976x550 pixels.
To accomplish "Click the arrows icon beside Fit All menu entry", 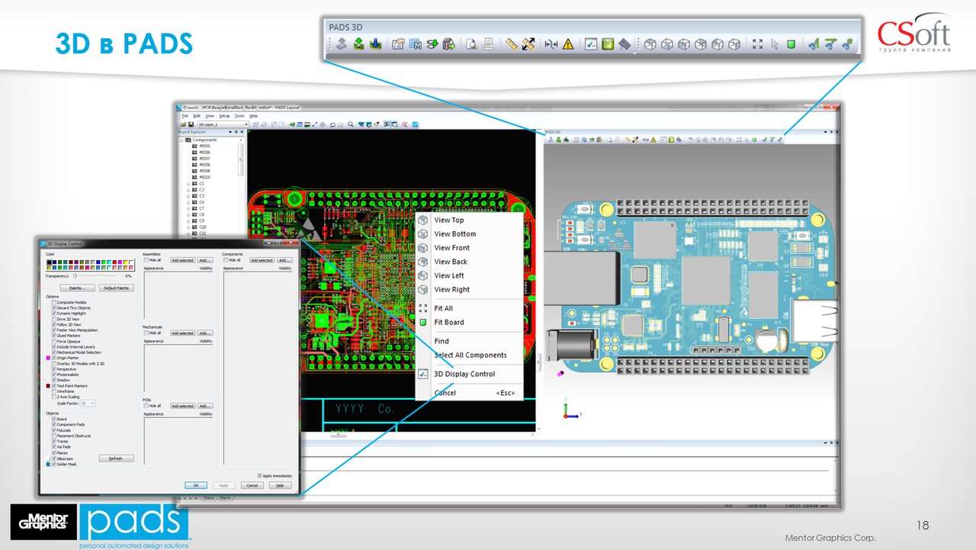I will pos(423,308).
